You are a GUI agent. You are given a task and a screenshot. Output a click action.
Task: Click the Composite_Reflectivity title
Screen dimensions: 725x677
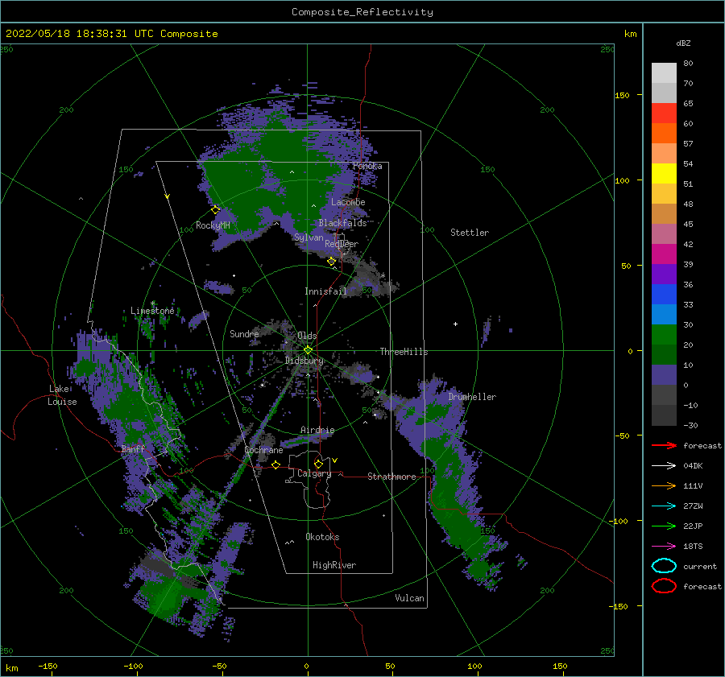point(362,12)
